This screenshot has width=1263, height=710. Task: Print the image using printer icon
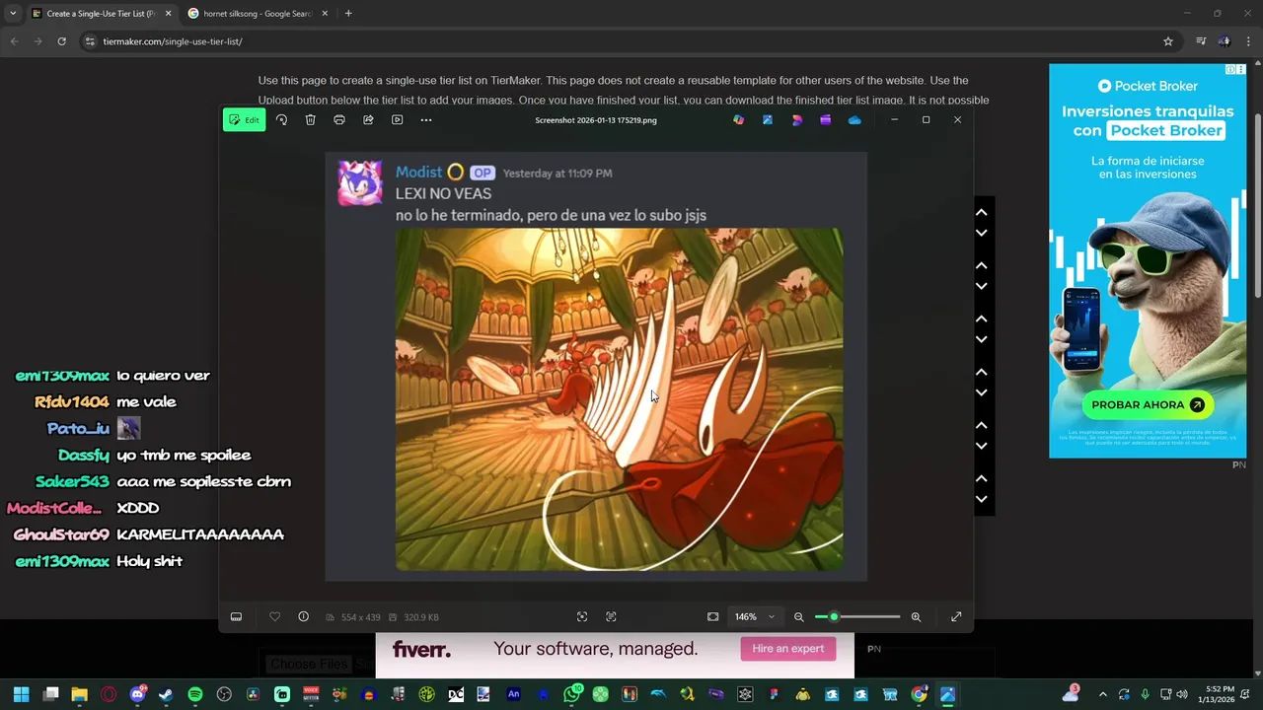(x=339, y=120)
